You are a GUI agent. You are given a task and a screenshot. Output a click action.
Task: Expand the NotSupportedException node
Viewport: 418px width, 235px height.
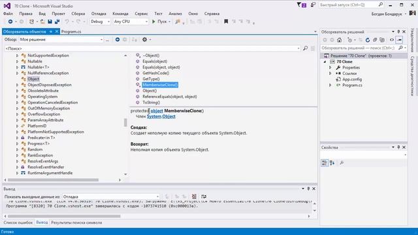17,55
